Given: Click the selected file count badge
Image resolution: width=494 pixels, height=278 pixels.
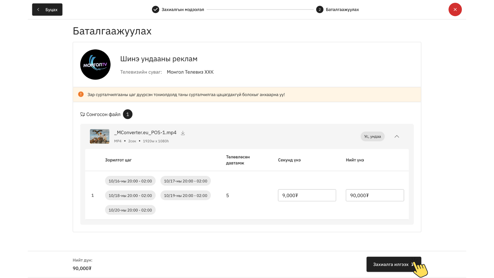Looking at the screenshot, I should (x=128, y=114).
